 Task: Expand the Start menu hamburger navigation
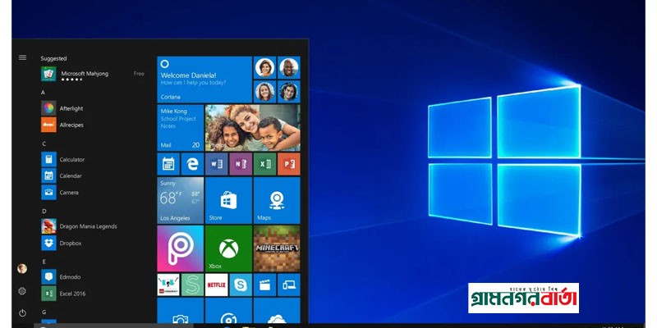(x=22, y=57)
